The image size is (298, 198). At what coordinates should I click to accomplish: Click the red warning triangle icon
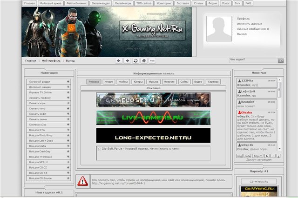tap(83, 181)
